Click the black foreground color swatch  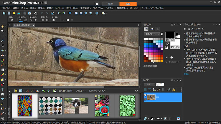[169, 35]
